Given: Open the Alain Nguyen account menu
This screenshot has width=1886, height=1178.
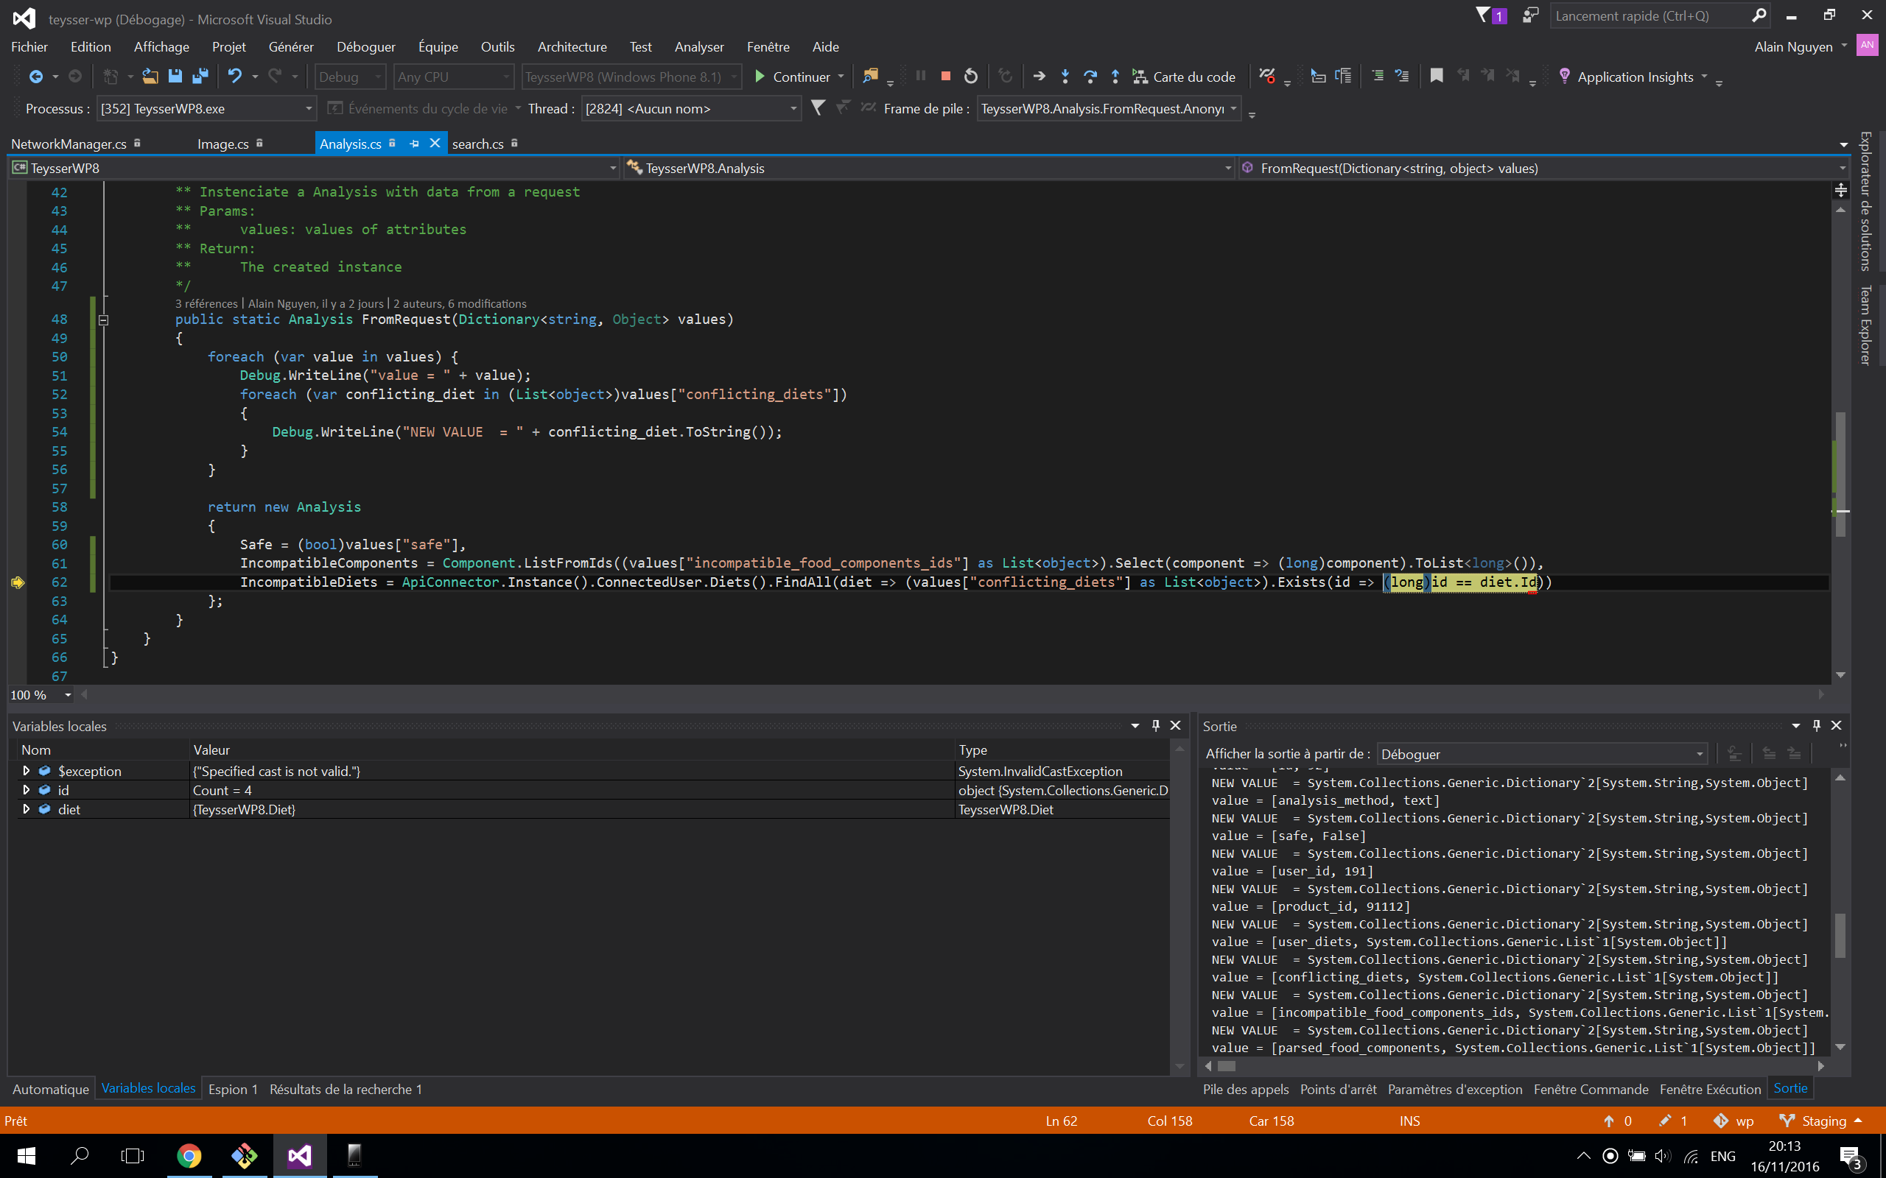Looking at the screenshot, I should click(1801, 46).
